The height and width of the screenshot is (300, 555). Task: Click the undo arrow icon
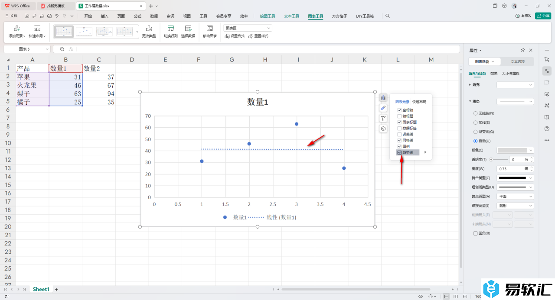[57, 16]
